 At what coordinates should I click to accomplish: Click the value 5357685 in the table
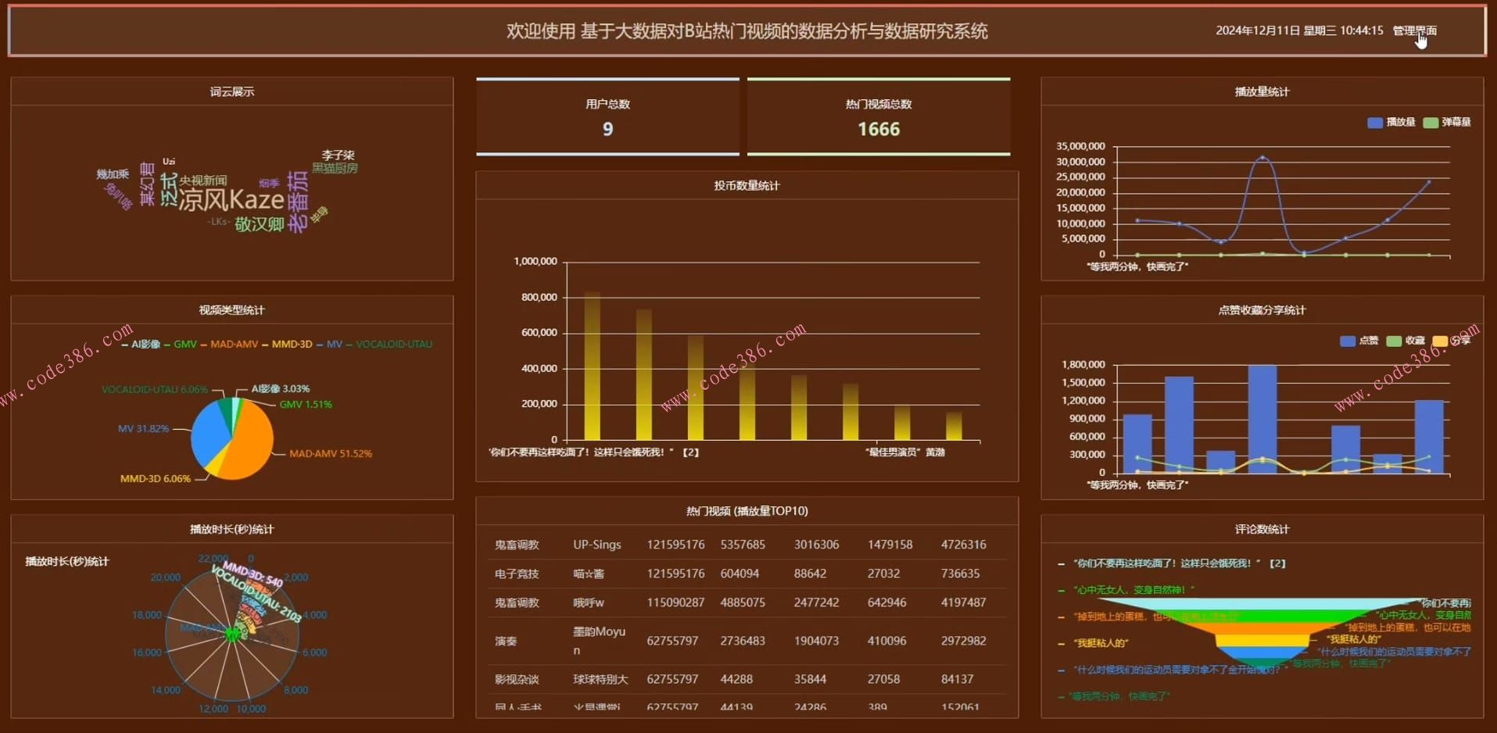pos(743,545)
